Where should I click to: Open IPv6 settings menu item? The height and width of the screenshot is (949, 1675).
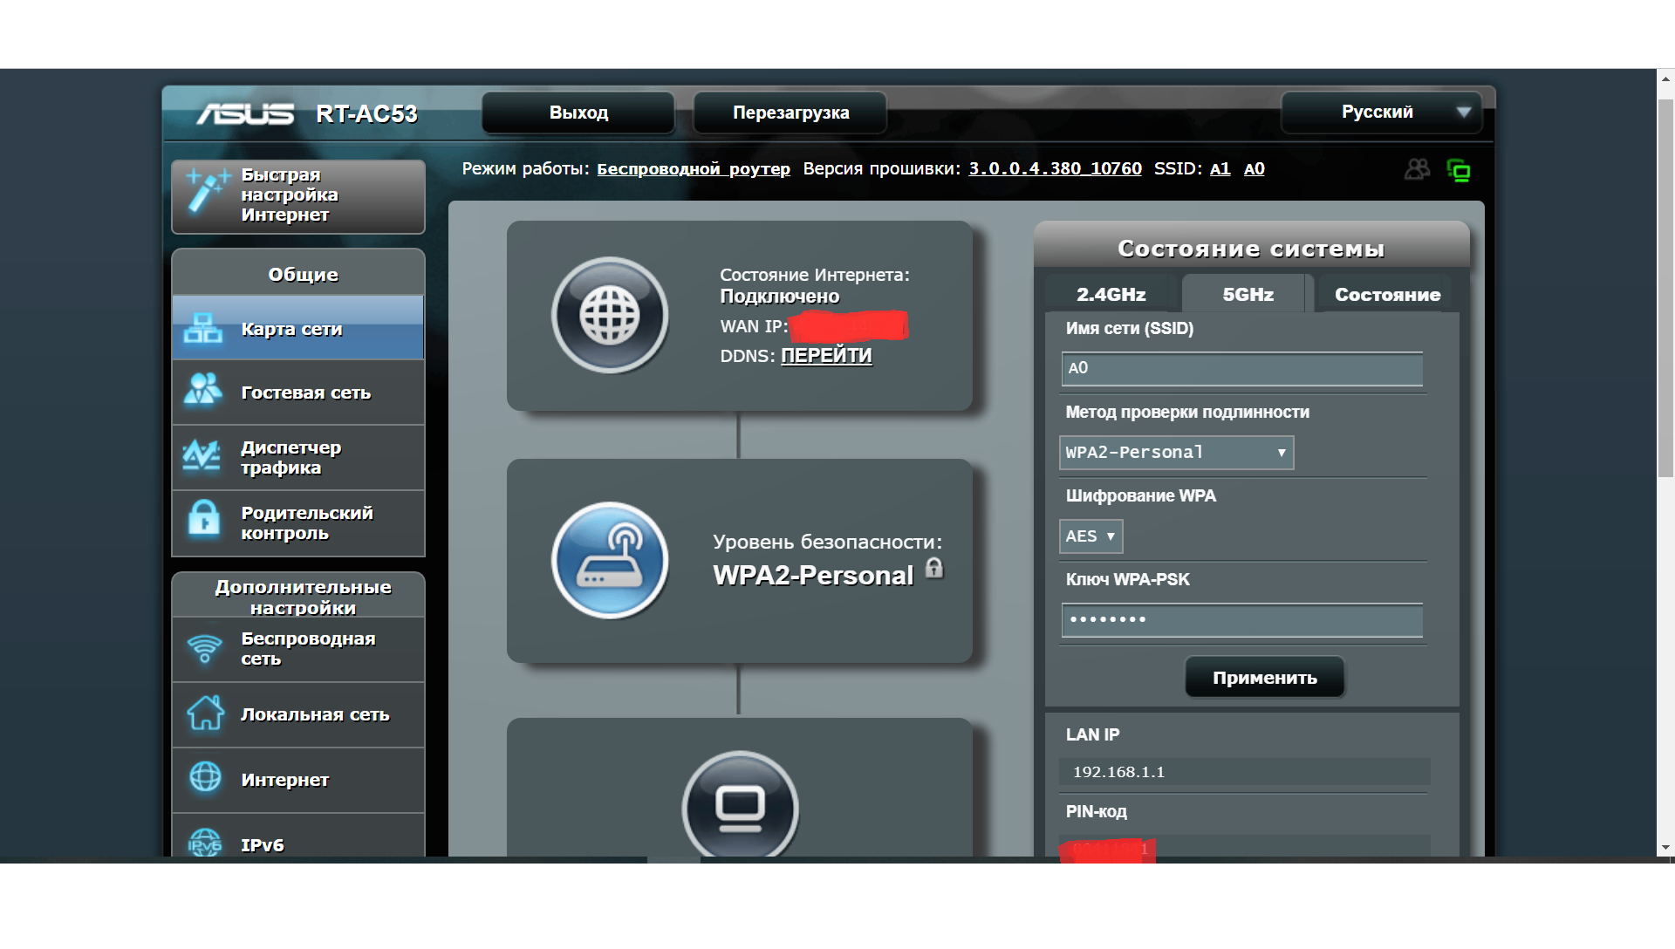point(298,837)
